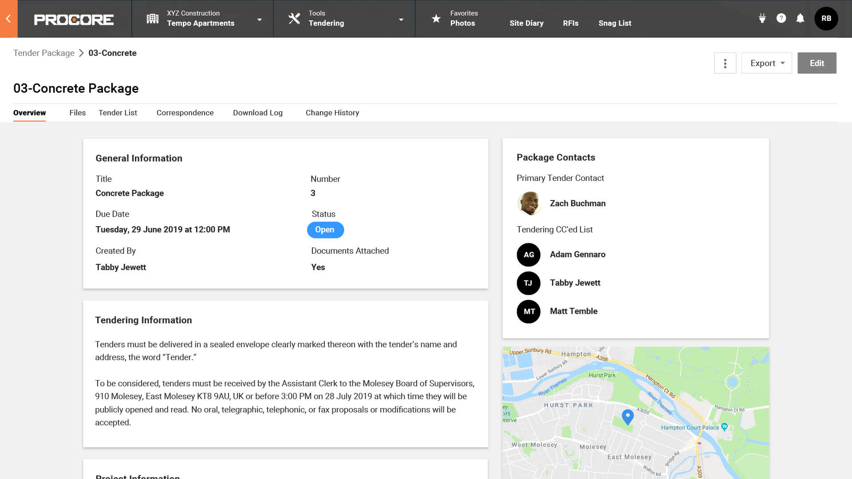Image resolution: width=852 pixels, height=479 pixels.
Task: Click the map location pin marker
Action: 627,418
